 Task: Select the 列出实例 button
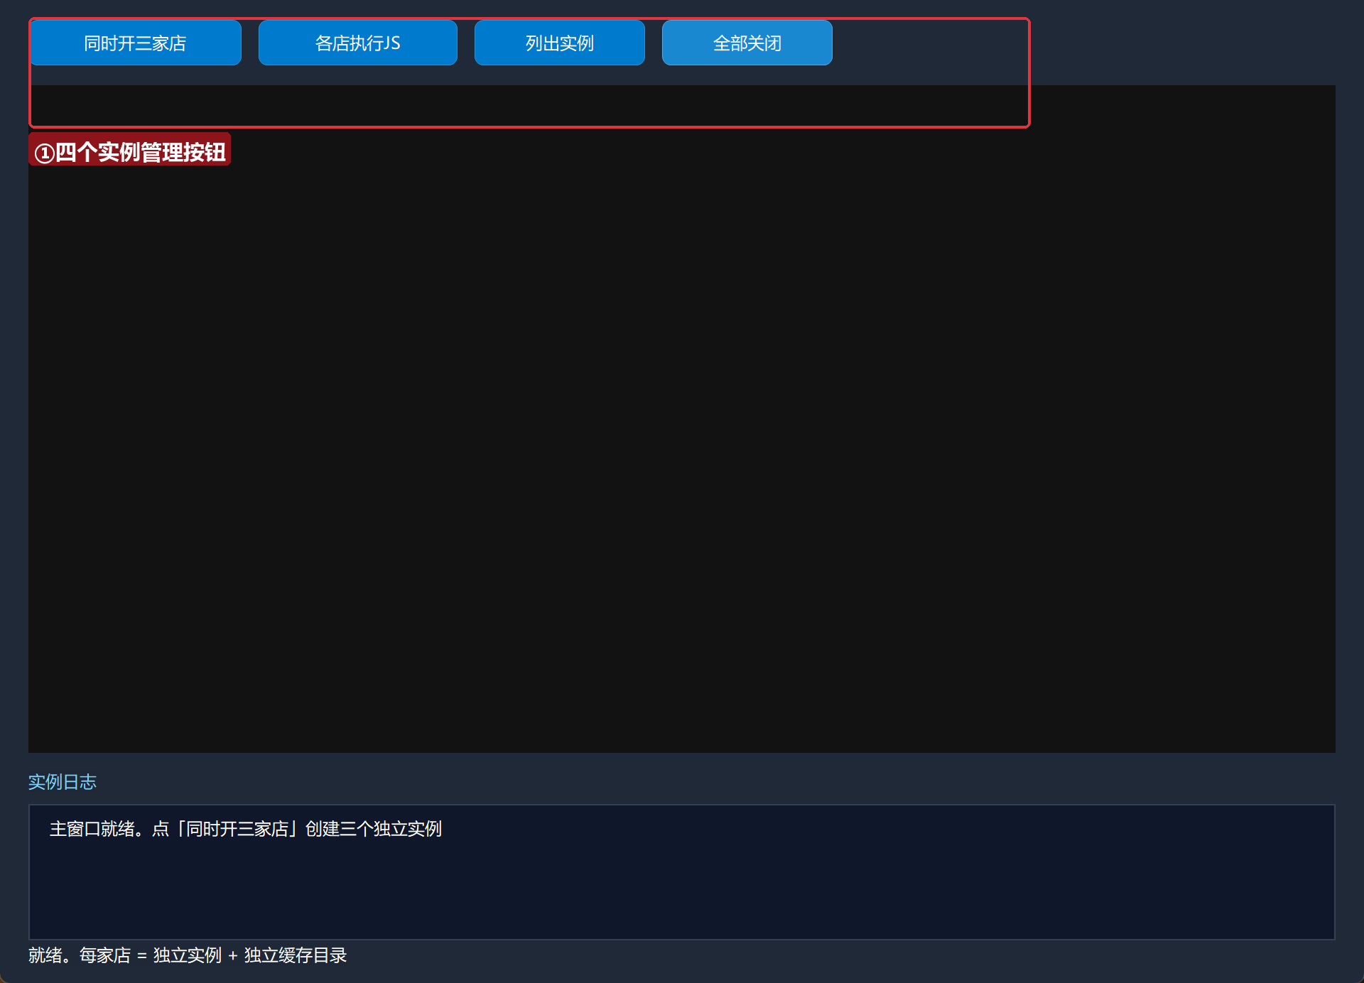(559, 43)
